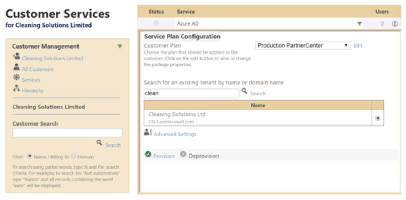
Task: Click the magnifier icon under Customer Search
Action: [x=100, y=142]
